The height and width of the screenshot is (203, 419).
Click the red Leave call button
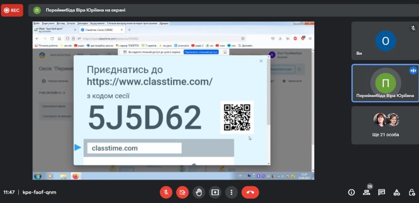[250, 192]
